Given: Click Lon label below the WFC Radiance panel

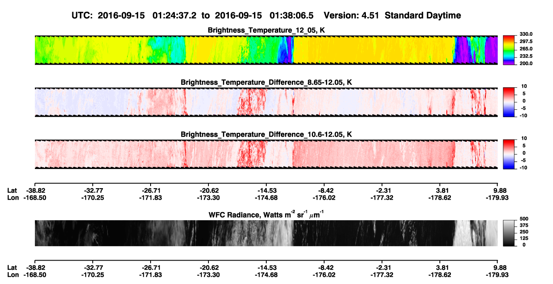Looking at the screenshot, I should pyautogui.click(x=13, y=275).
